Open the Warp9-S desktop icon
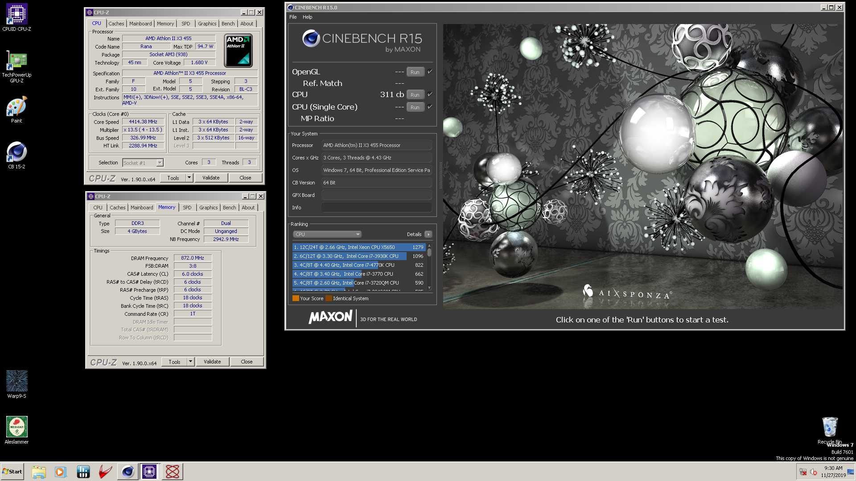Screen dimensions: 856x481 click(16, 384)
